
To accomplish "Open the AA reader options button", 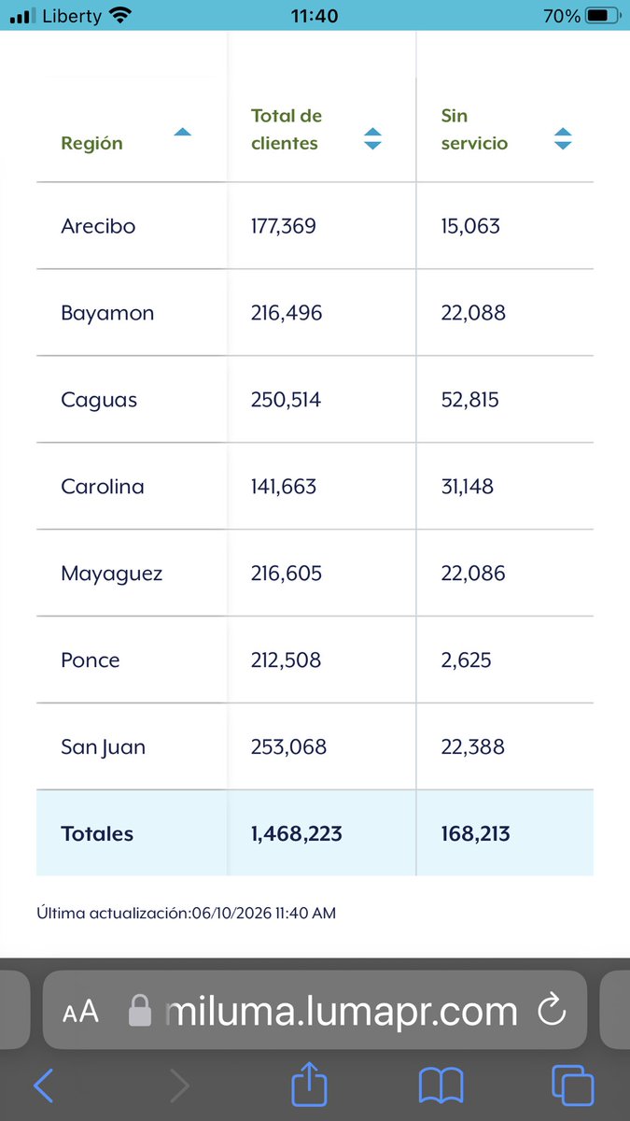I will pyautogui.click(x=80, y=1012).
